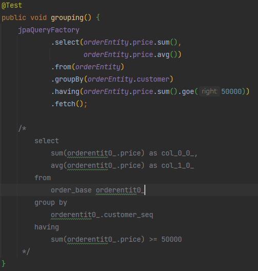Click the .groupBy method call
Image resolution: width=258 pixels, height=271 pixels.
pyautogui.click(x=67, y=80)
